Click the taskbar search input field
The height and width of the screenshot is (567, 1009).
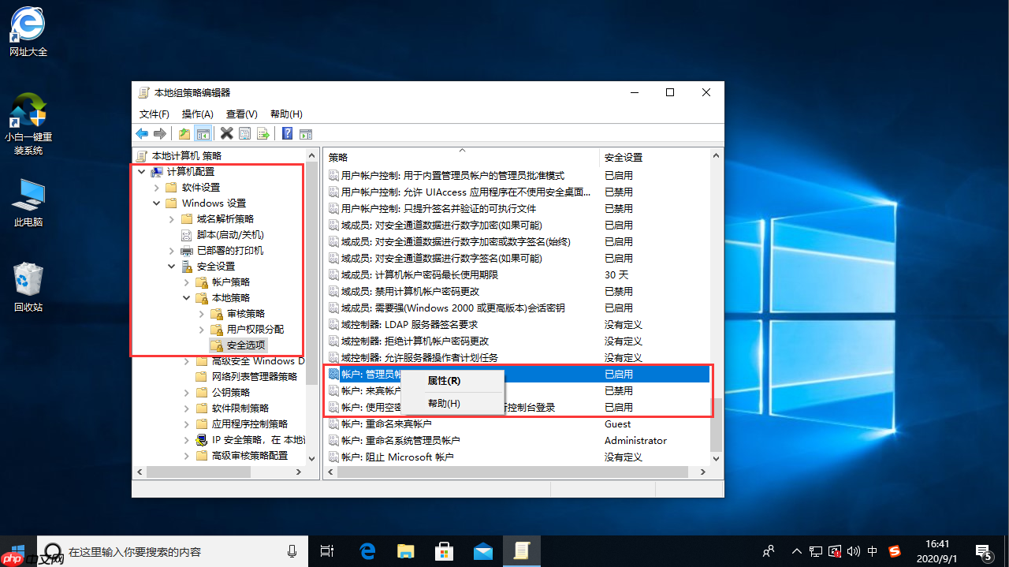point(173,551)
